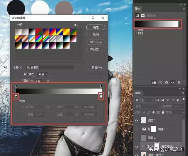Click the 名称 gradient name field
The width and height of the screenshot is (188, 156).
tap(50, 68)
